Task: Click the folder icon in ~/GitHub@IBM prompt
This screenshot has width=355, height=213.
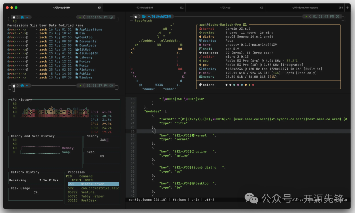Action: (144, 16)
